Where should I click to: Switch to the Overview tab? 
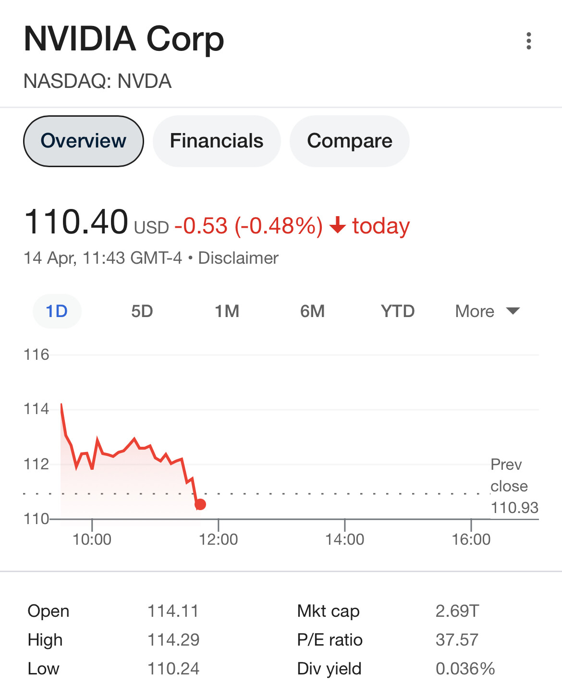[x=84, y=141]
